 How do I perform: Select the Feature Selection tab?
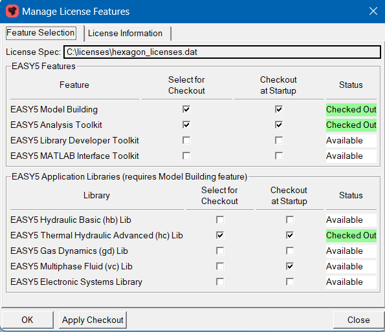[x=41, y=33]
